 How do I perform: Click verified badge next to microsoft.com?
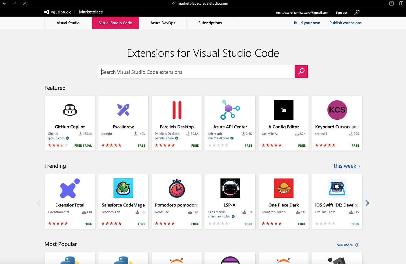pyautogui.click(x=232, y=138)
